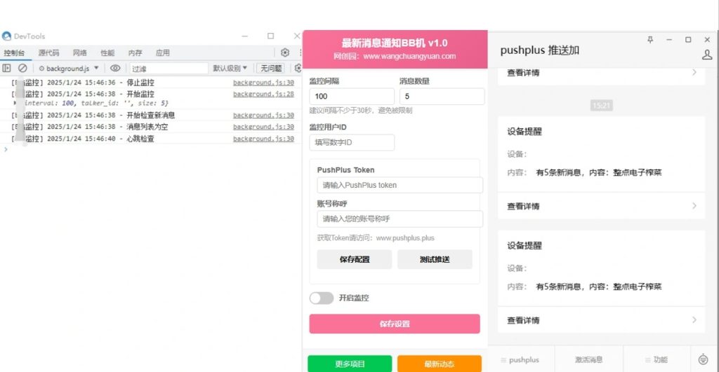This screenshot has height=372, width=719.
Task: Pin the pushplus window with pushpin icon
Action: [x=650, y=40]
